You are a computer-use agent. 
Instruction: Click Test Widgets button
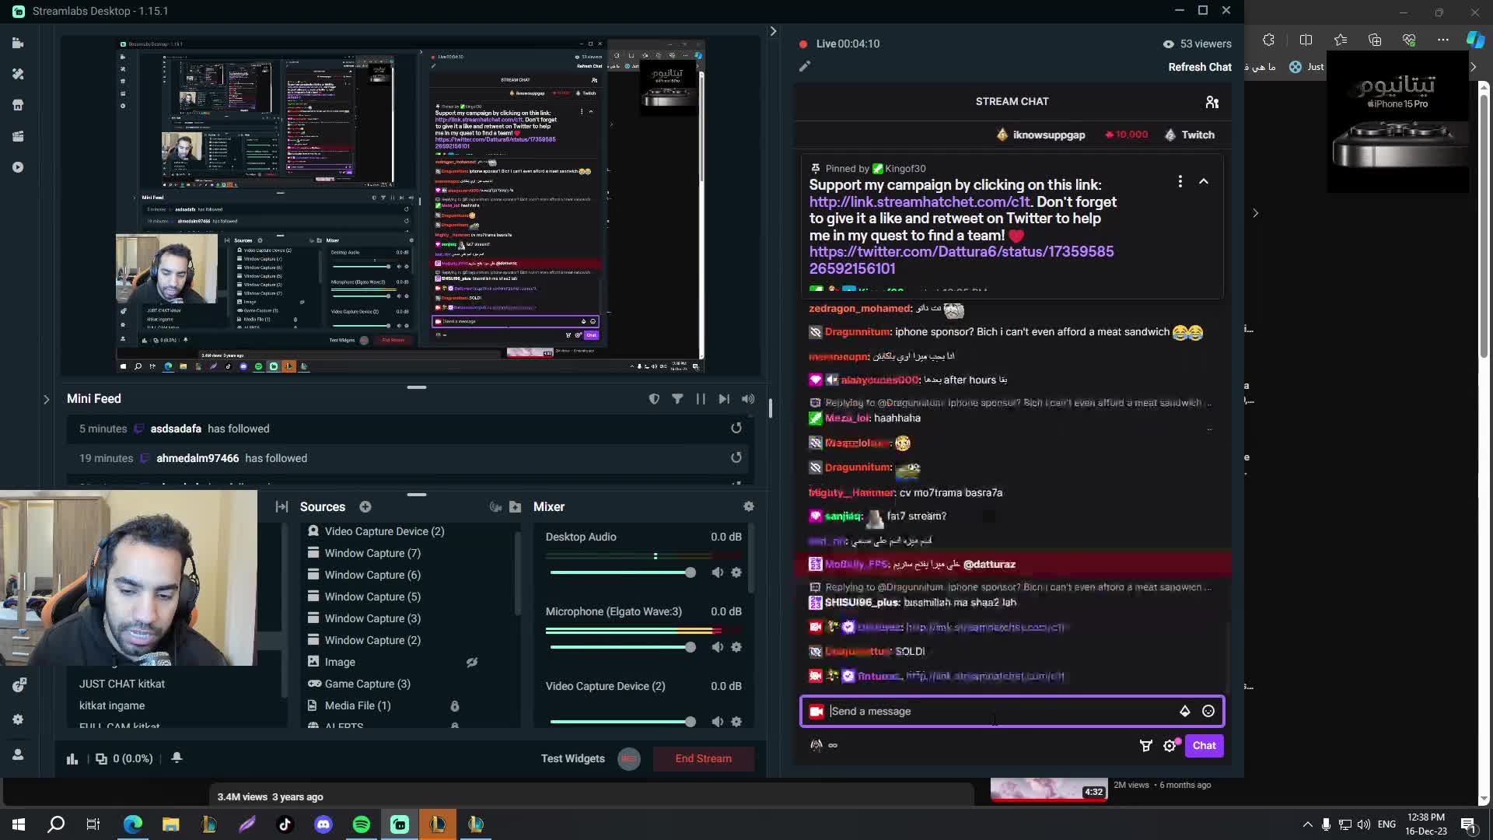click(572, 758)
